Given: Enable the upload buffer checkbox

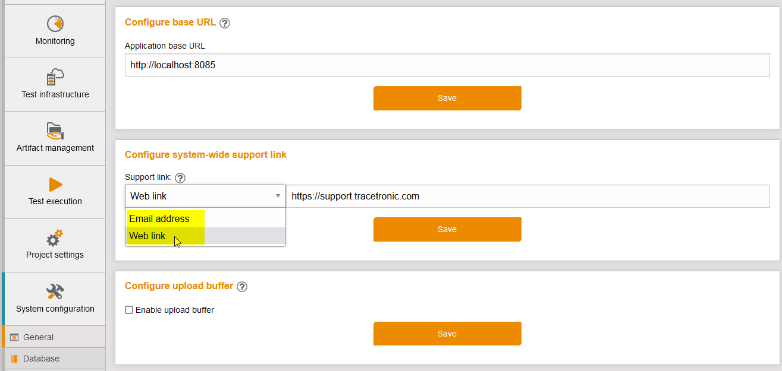Looking at the screenshot, I should tap(129, 309).
